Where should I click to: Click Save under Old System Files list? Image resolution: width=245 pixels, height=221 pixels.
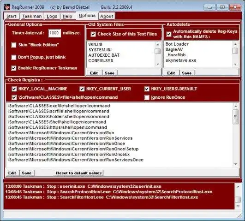click(109, 73)
